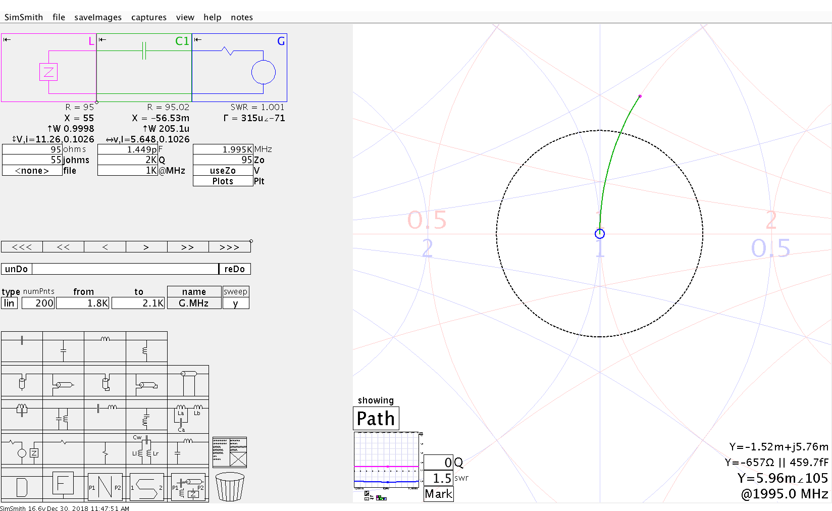The image size is (832, 511).
Task: Click the single > step button
Action: click(x=146, y=247)
